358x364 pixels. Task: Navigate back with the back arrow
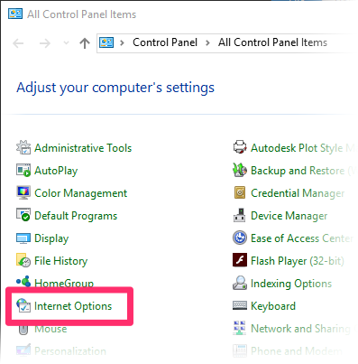coord(18,43)
